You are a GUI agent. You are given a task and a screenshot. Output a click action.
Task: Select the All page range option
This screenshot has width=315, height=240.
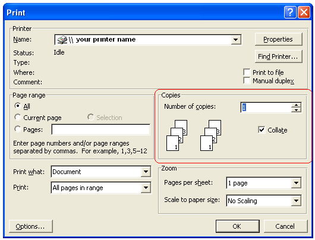click(18, 106)
